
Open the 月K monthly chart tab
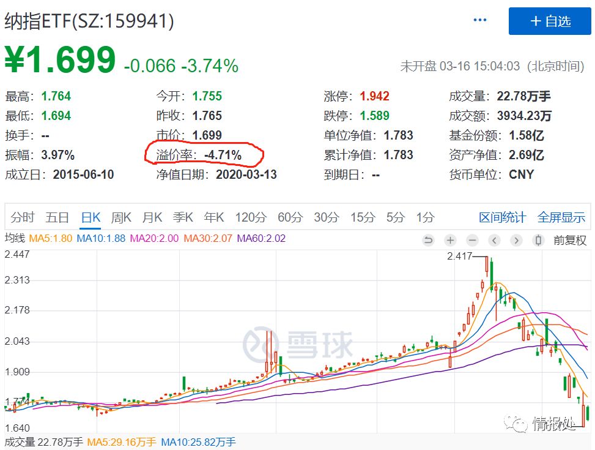pyautogui.click(x=152, y=217)
